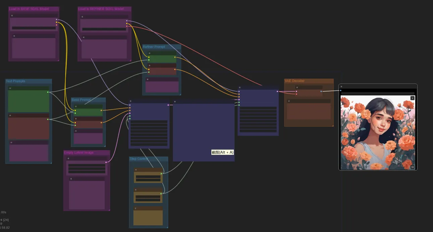Select the "Step Control" group title

[139, 159]
